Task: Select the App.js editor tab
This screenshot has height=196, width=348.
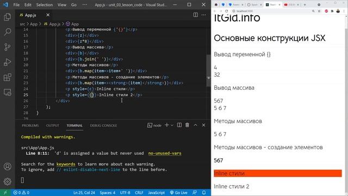Action: click(x=30, y=15)
